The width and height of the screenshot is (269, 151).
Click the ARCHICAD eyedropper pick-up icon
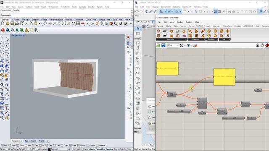151,11
